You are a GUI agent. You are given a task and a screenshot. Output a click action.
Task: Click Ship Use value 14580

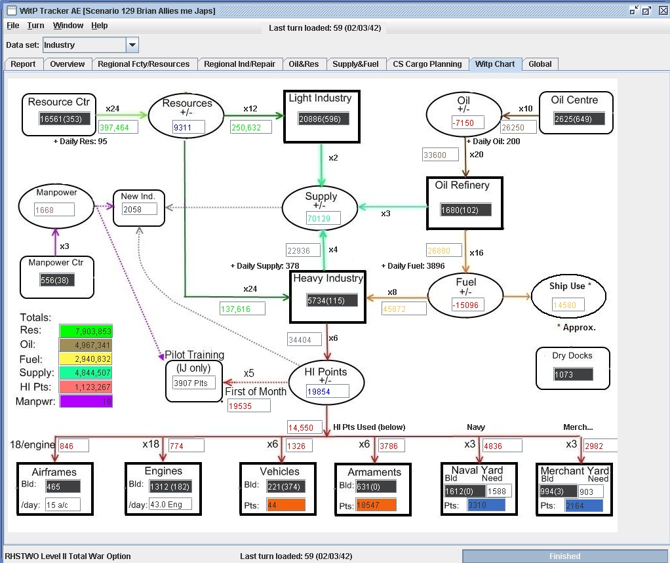pos(568,305)
